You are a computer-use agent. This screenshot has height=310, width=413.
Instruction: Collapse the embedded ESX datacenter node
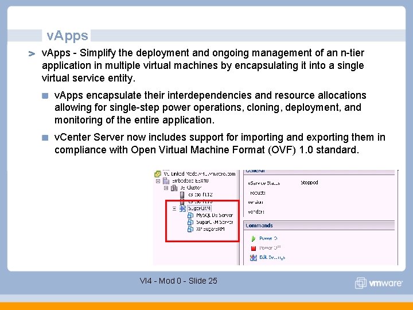pos(158,181)
